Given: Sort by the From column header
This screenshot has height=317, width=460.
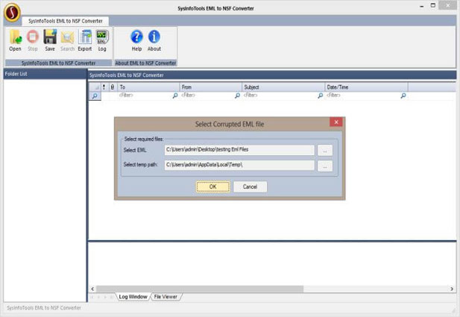Looking at the screenshot, I should (211, 87).
